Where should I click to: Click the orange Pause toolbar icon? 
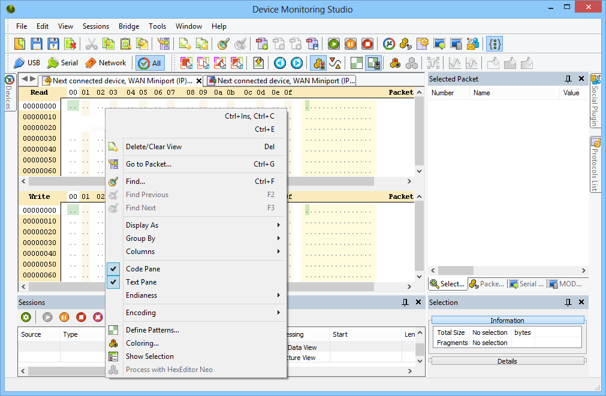click(x=351, y=44)
